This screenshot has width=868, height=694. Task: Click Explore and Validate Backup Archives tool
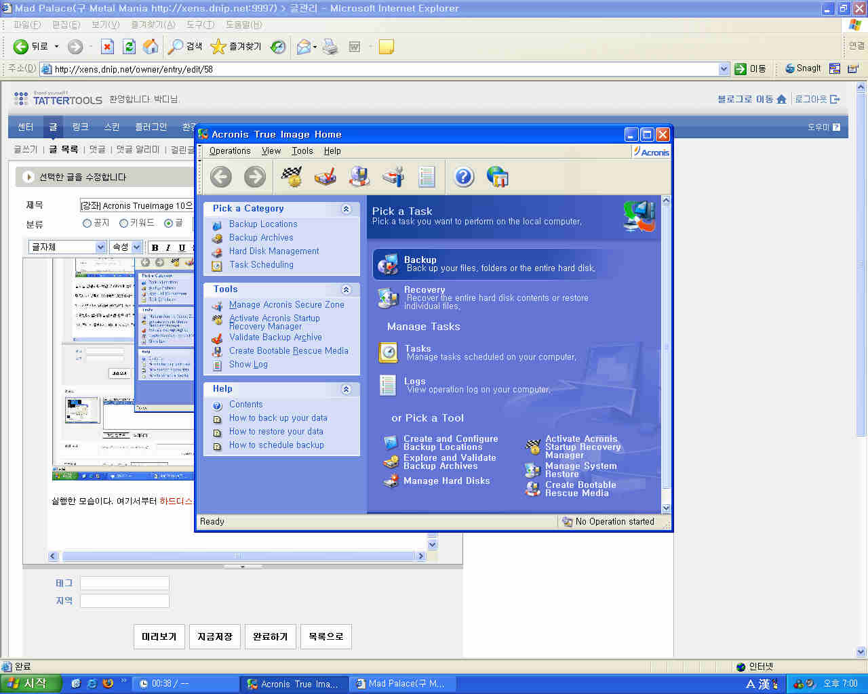[450, 462]
